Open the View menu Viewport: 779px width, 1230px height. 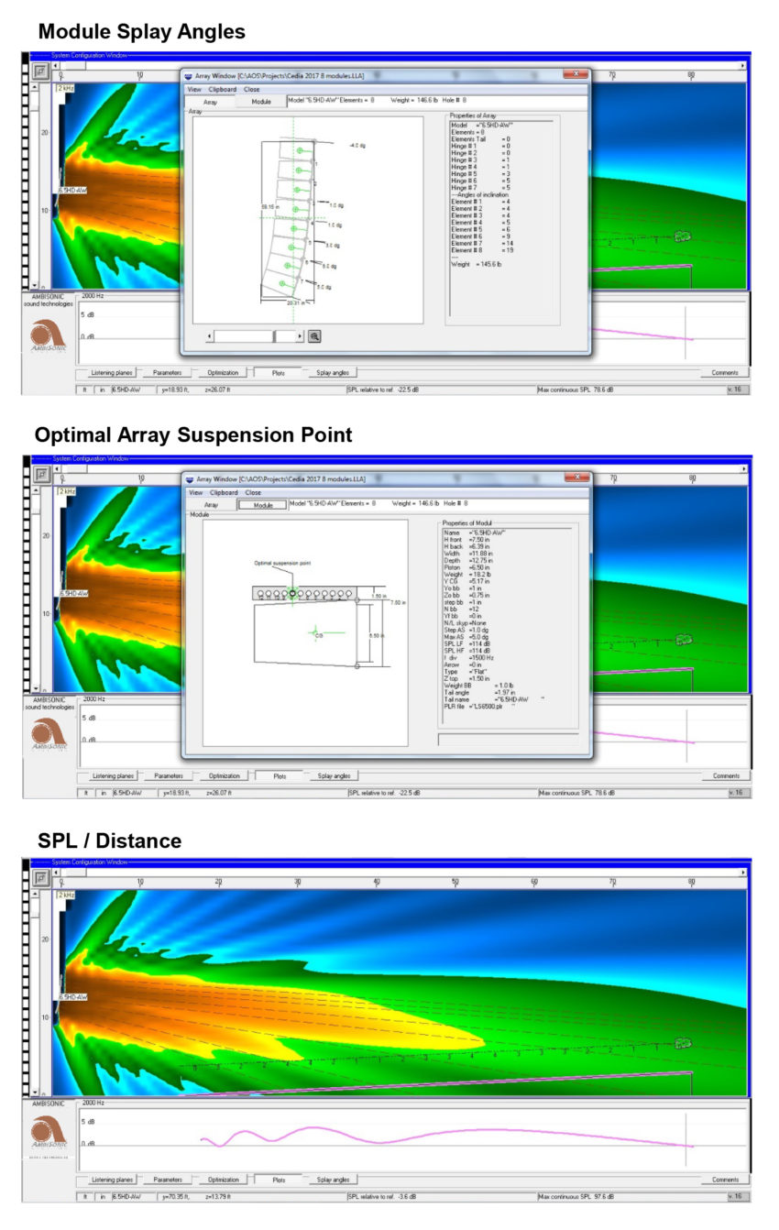pos(192,88)
